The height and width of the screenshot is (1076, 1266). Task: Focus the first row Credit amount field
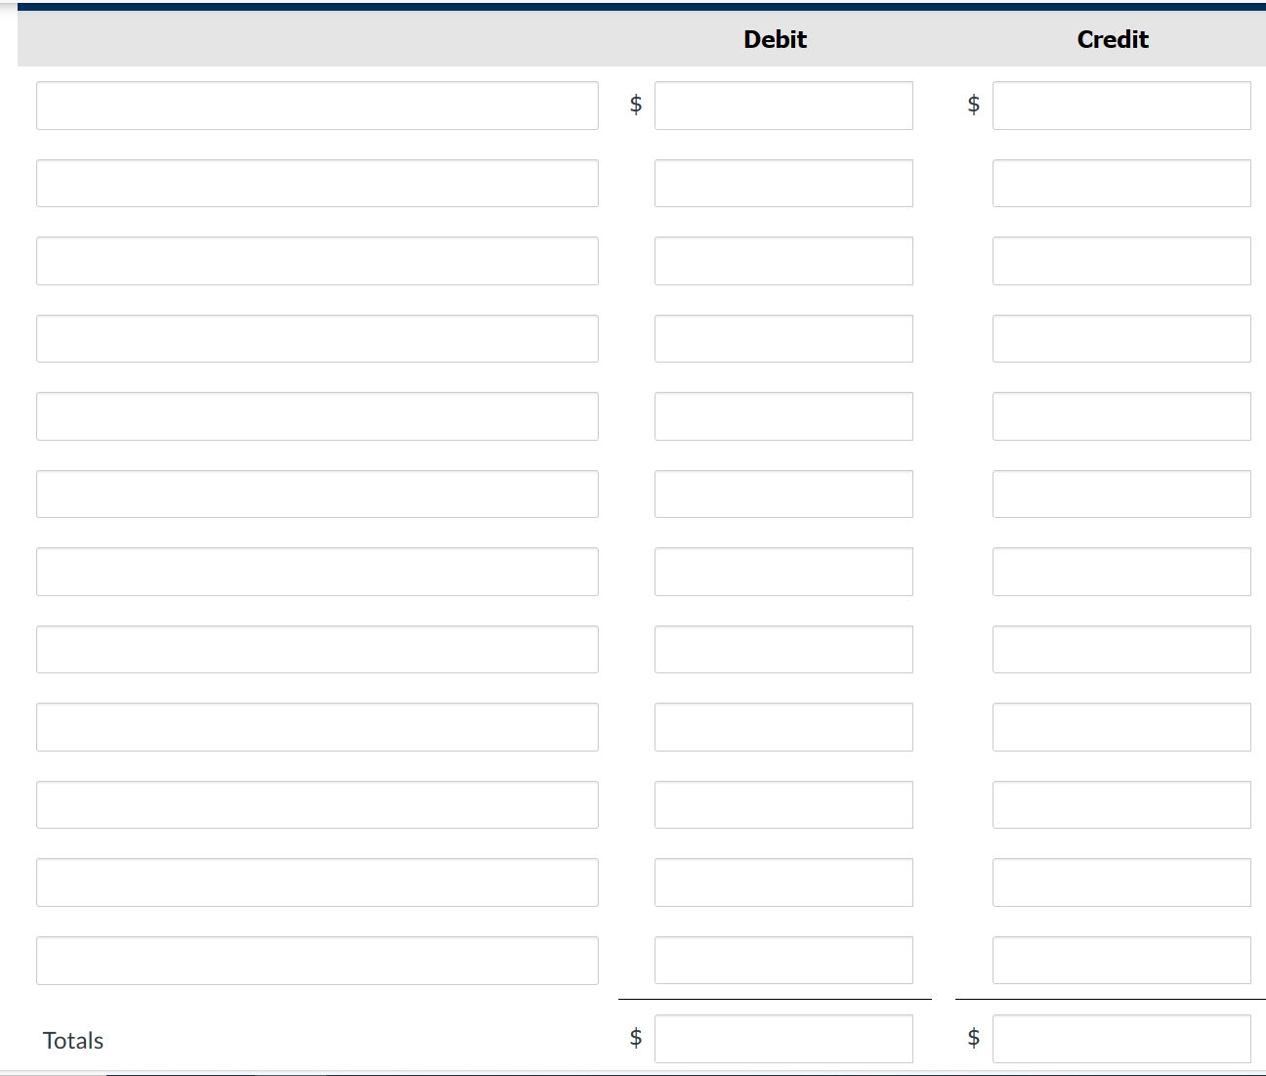click(1121, 106)
